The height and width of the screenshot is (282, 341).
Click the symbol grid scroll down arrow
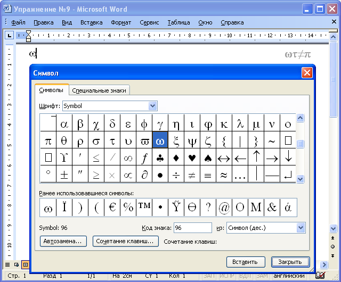pos(301,179)
